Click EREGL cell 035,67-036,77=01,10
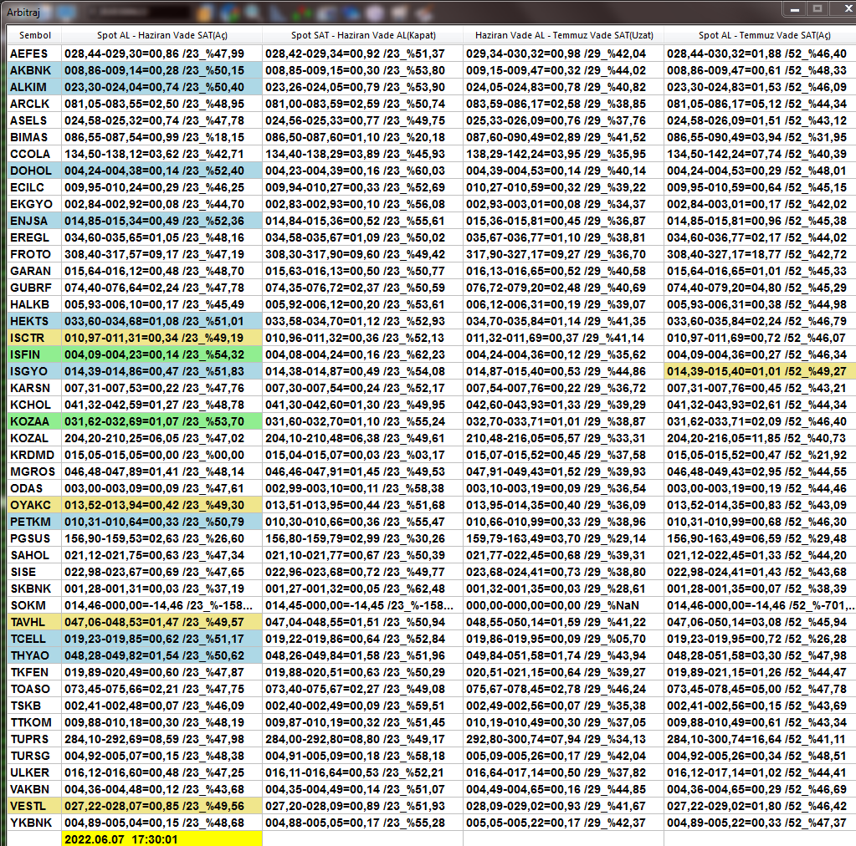 pos(564,237)
